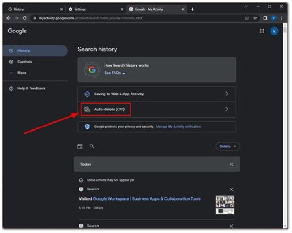Switch to the Settings browser tab
Image resolution: width=292 pixels, height=233 pixels.
point(95,9)
